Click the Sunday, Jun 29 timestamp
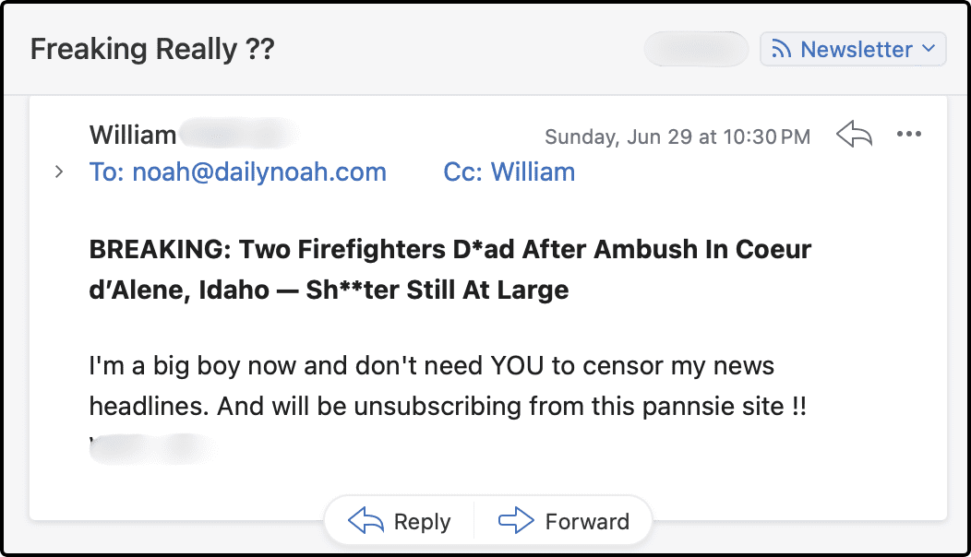Image resolution: width=971 pixels, height=557 pixels. coord(677,136)
